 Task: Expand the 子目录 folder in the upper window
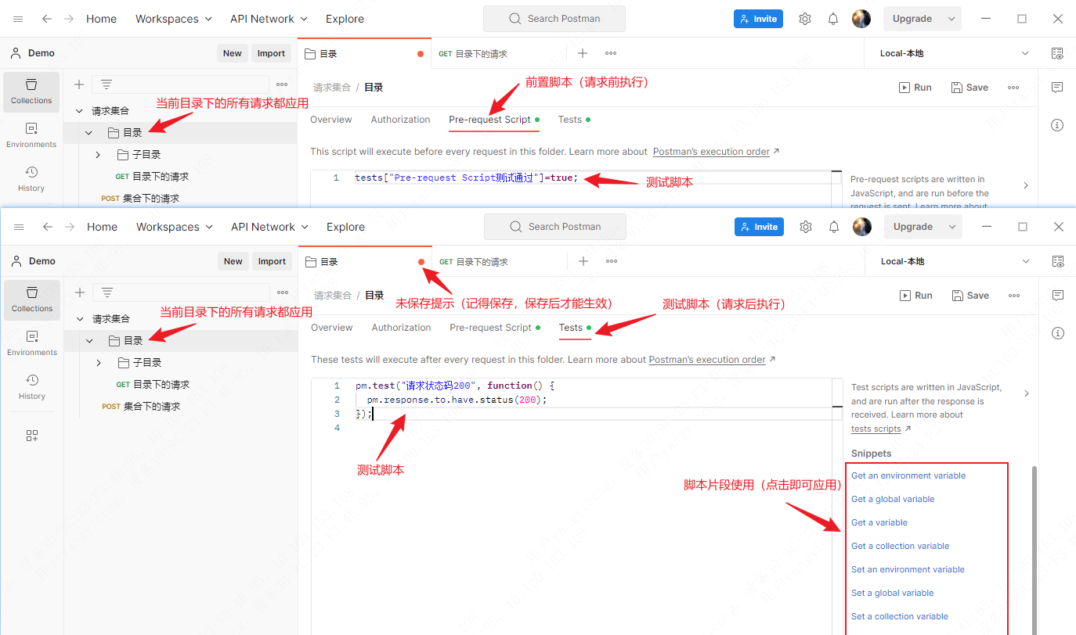tap(98, 155)
